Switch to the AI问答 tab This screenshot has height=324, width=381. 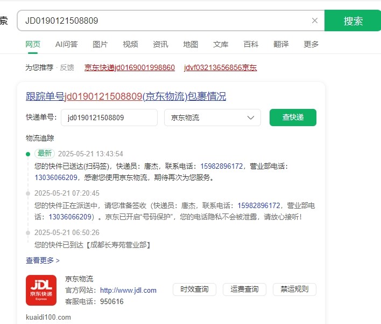tap(66, 44)
